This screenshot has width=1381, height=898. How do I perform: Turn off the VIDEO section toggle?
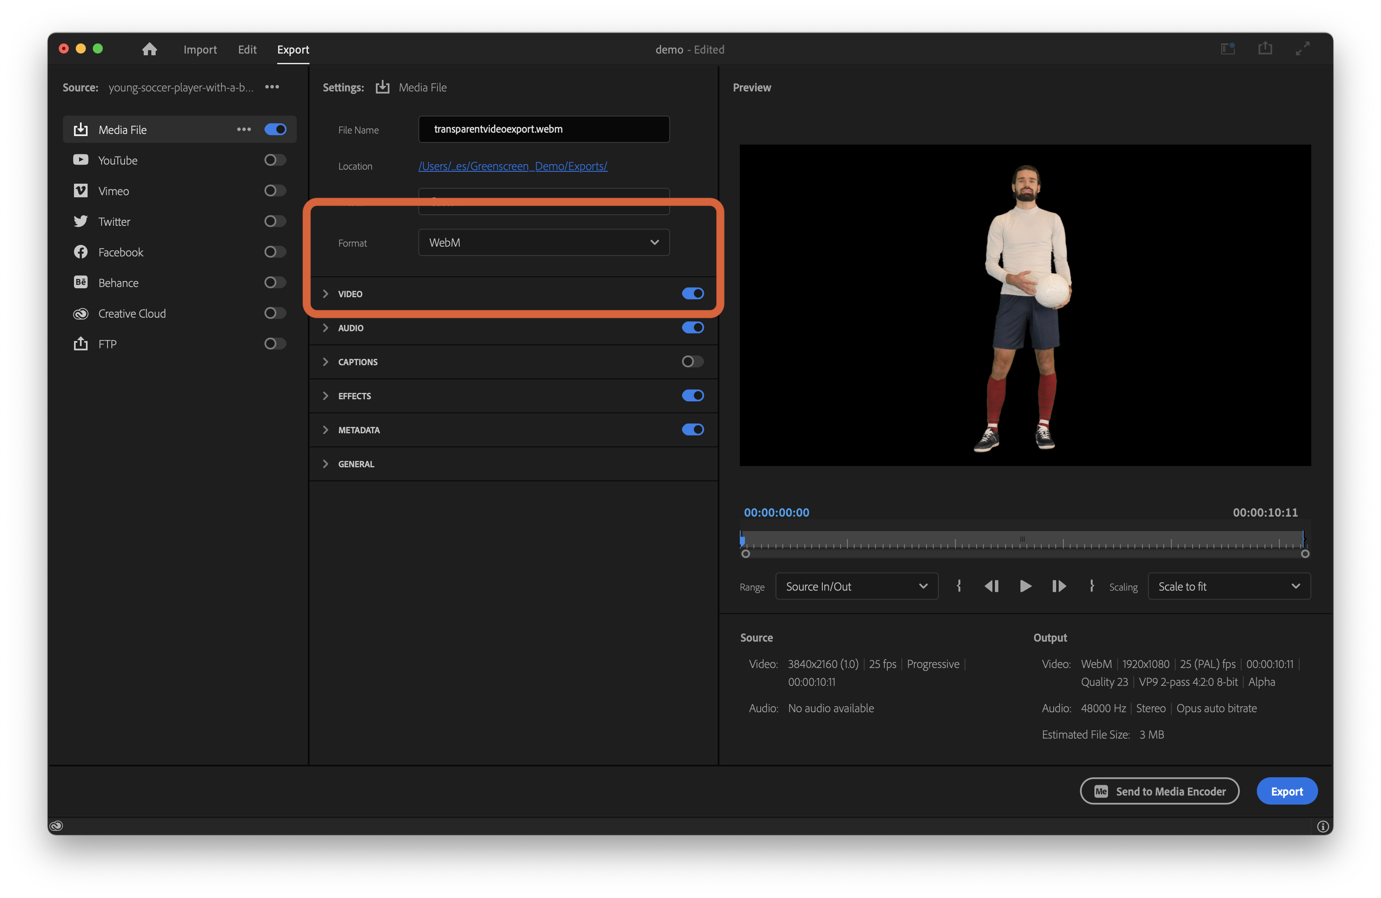pyautogui.click(x=693, y=293)
